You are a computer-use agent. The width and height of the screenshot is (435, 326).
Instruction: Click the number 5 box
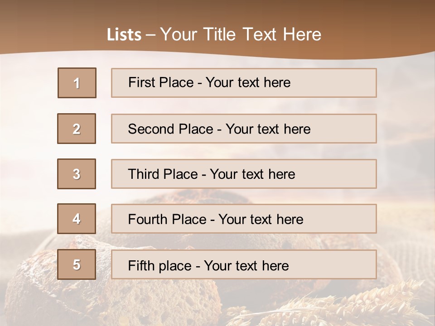click(77, 264)
